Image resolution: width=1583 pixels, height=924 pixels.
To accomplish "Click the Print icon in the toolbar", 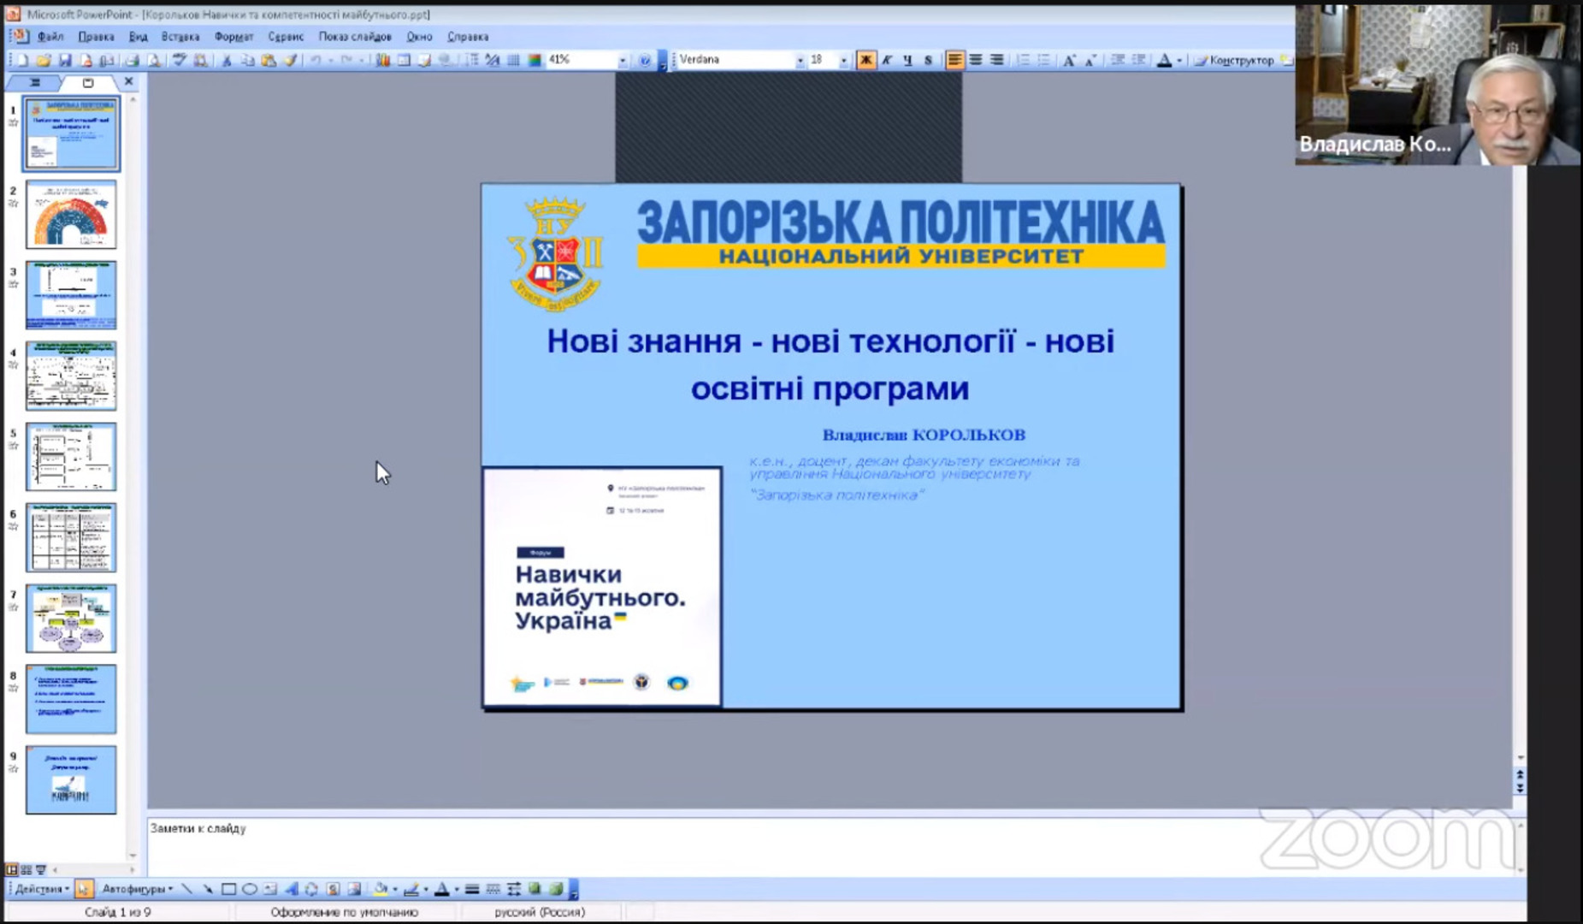I will (132, 60).
